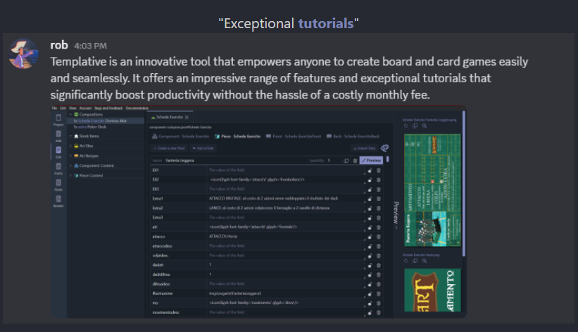Switch to Piece - Schede Esercito tab
The height and width of the screenshot is (332, 578).
tap(238, 136)
